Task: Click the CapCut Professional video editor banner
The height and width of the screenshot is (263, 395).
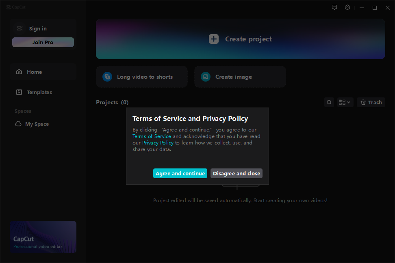Action: 43,237
